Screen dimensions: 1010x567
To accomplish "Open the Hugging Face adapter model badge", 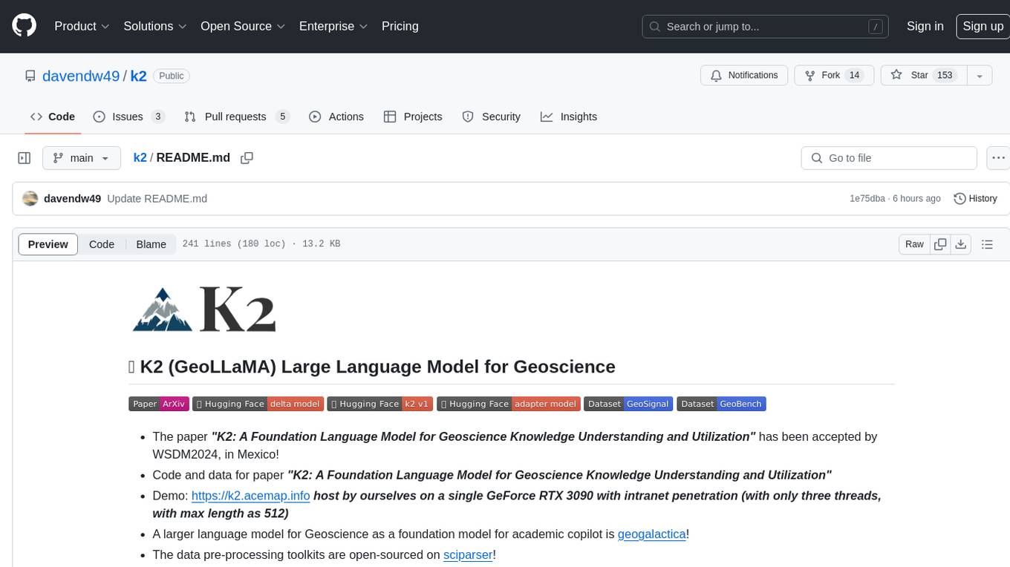I will click(x=508, y=404).
